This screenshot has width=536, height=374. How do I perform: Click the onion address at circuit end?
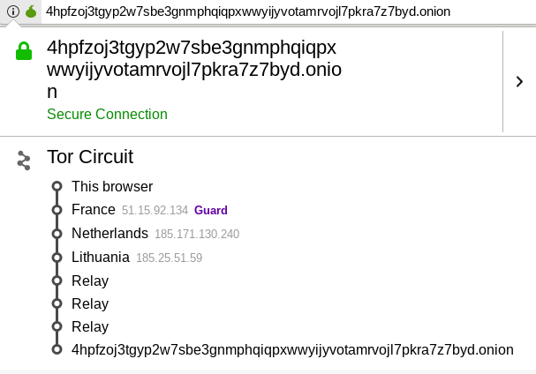pos(292,350)
